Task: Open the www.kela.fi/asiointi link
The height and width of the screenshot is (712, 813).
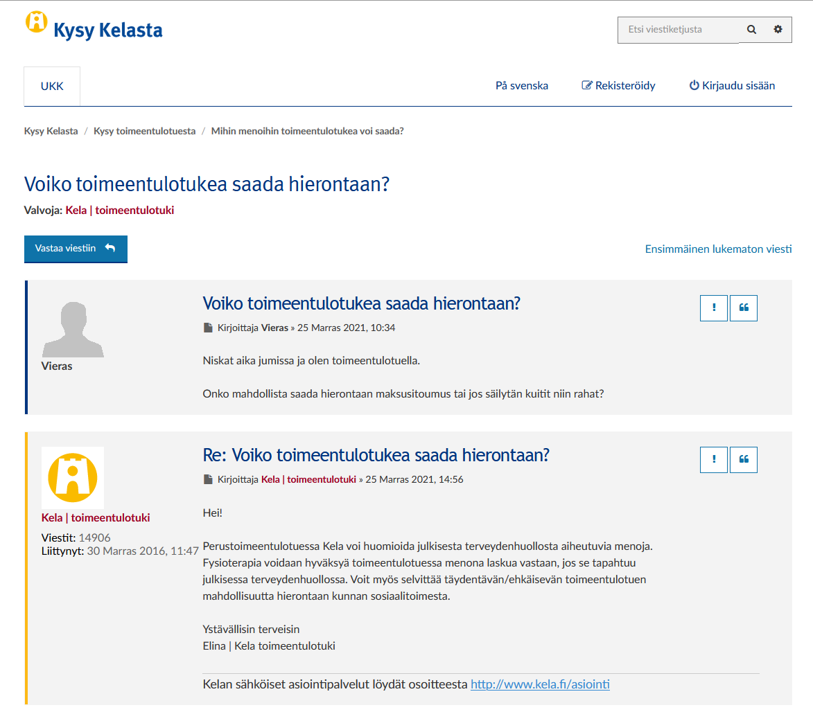Action: 540,684
